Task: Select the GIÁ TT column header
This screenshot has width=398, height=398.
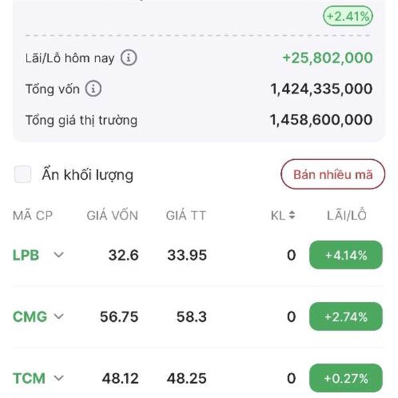Action: (x=186, y=216)
